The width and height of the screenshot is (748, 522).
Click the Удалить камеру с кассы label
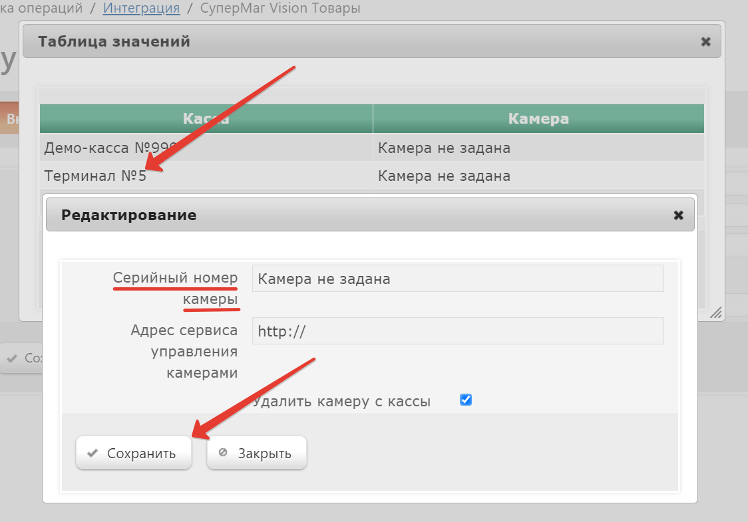[x=341, y=402]
